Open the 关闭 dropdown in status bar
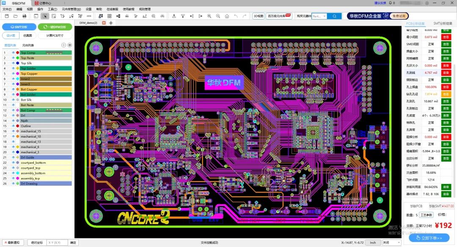 tap(391, 242)
